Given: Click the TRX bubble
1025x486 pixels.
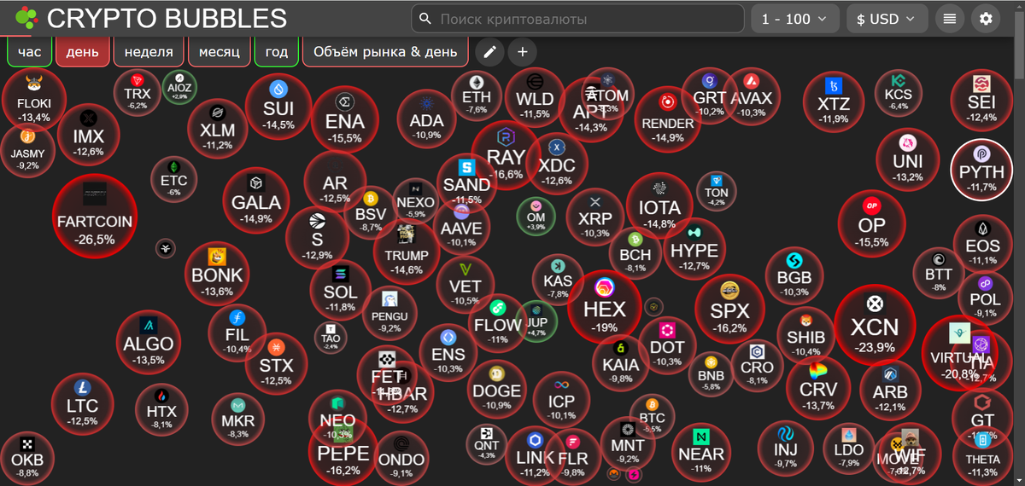Looking at the screenshot, I should 138,92.
